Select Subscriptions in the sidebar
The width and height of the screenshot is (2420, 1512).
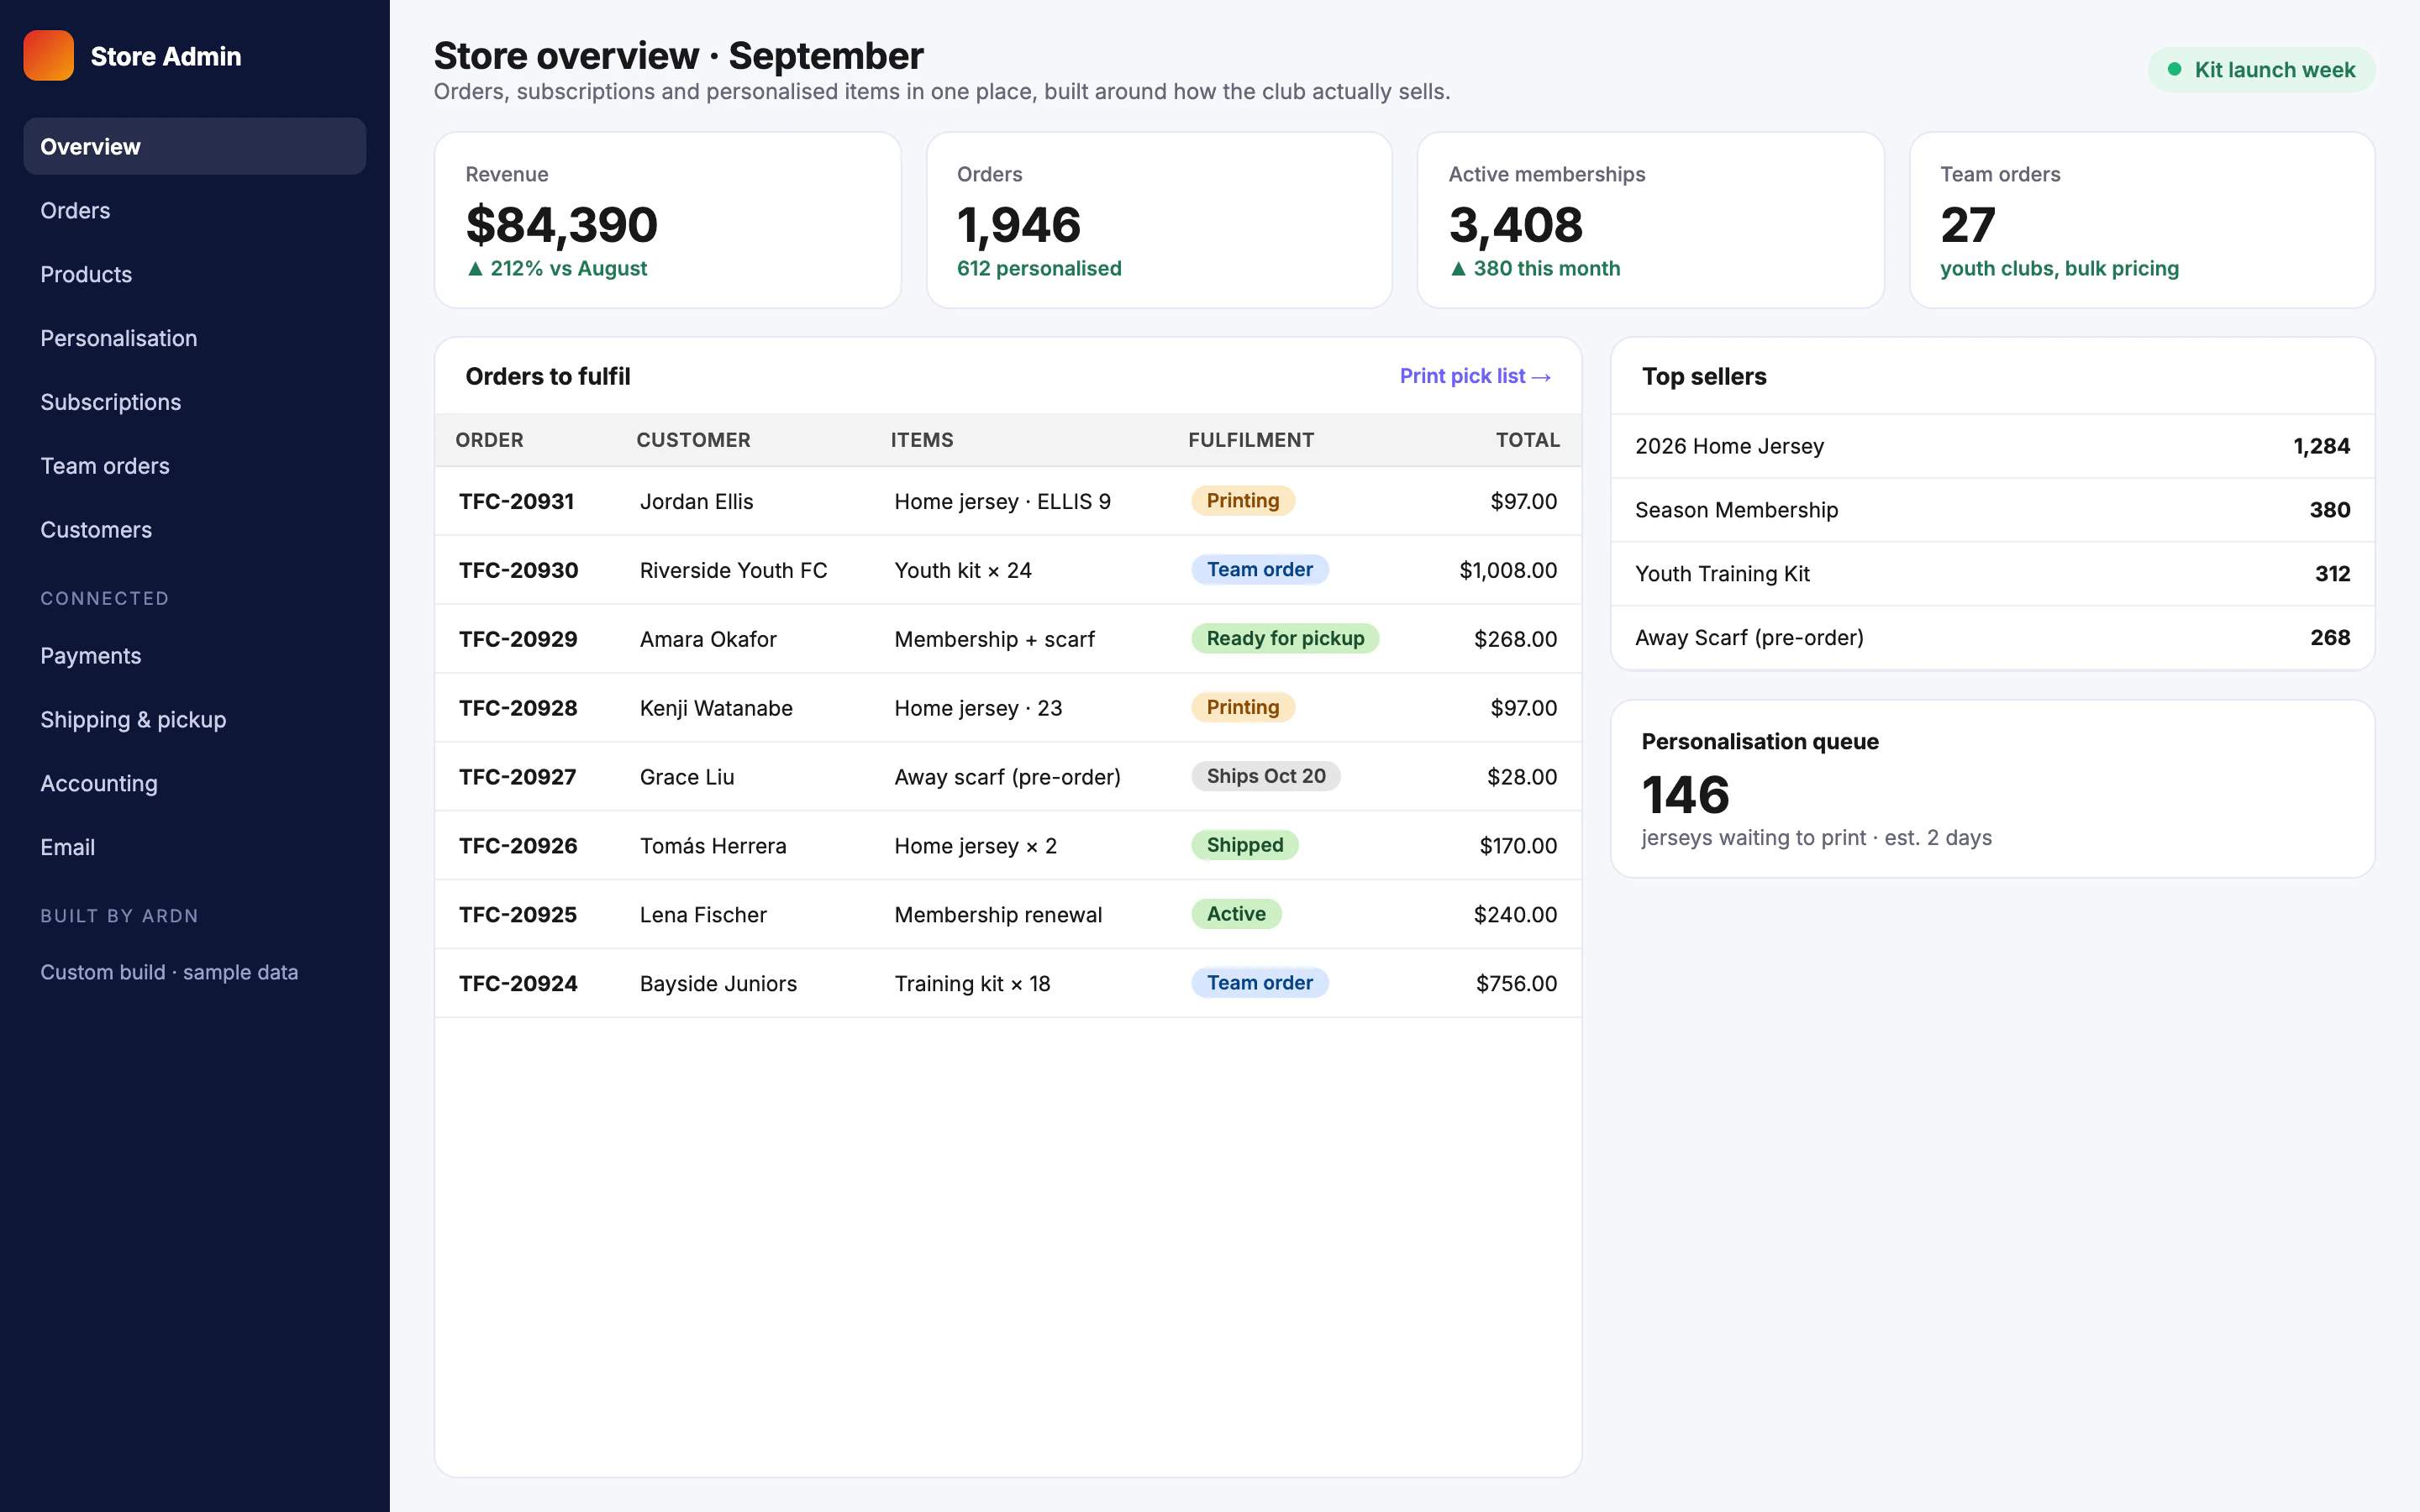tap(195, 402)
